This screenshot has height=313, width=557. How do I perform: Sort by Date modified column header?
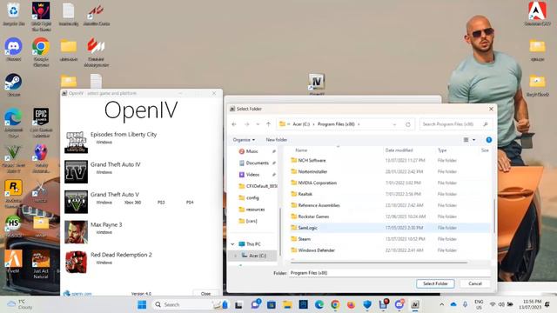[x=399, y=150]
